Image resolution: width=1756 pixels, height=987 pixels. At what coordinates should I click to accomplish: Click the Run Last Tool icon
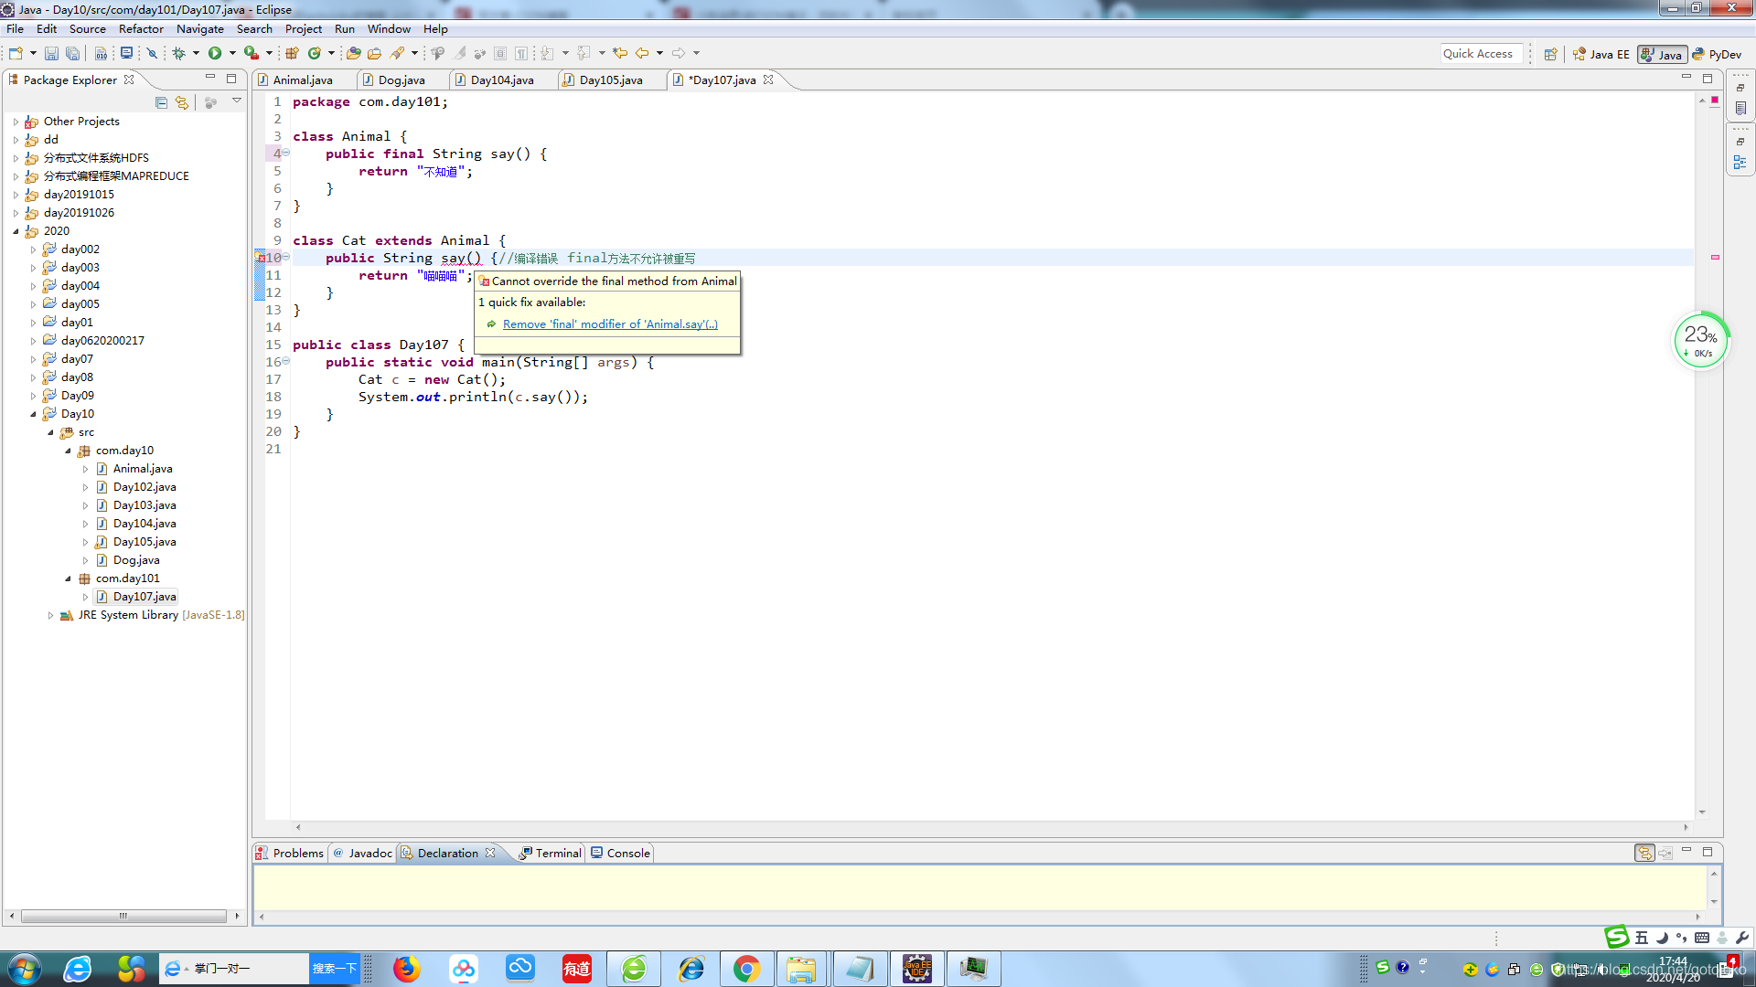point(252,54)
